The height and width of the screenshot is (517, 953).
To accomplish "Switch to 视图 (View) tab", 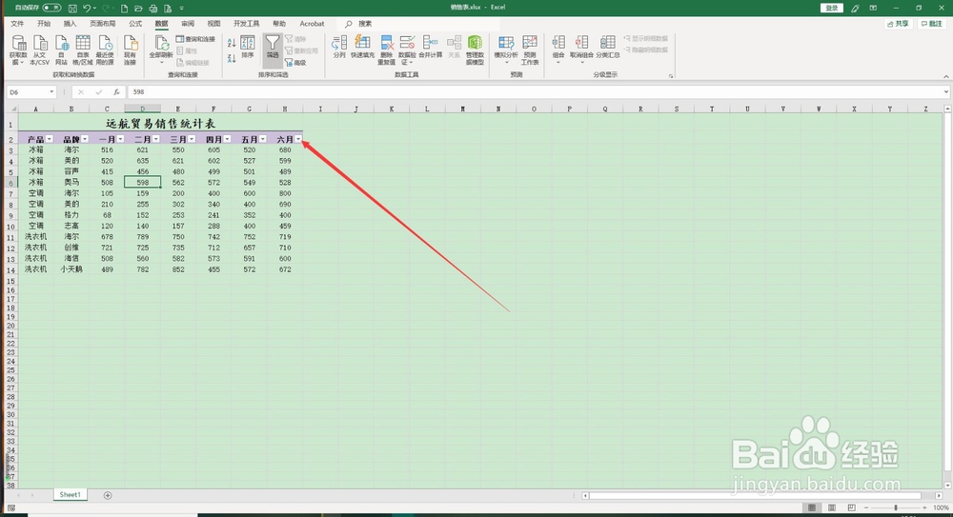I will click(213, 24).
